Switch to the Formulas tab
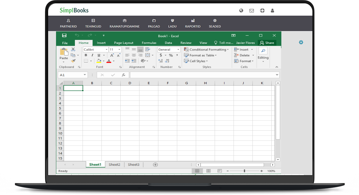Viewport: 359px width, 195px height. click(x=149, y=43)
